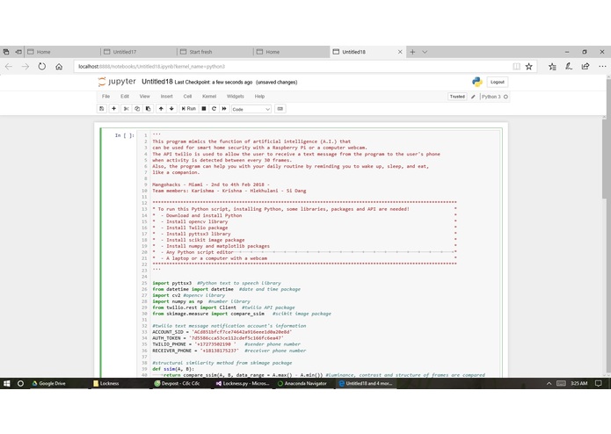Image resolution: width=611 pixels, height=434 pixels.
Task: Cut selected cells with scissors icon
Action: [x=126, y=109]
